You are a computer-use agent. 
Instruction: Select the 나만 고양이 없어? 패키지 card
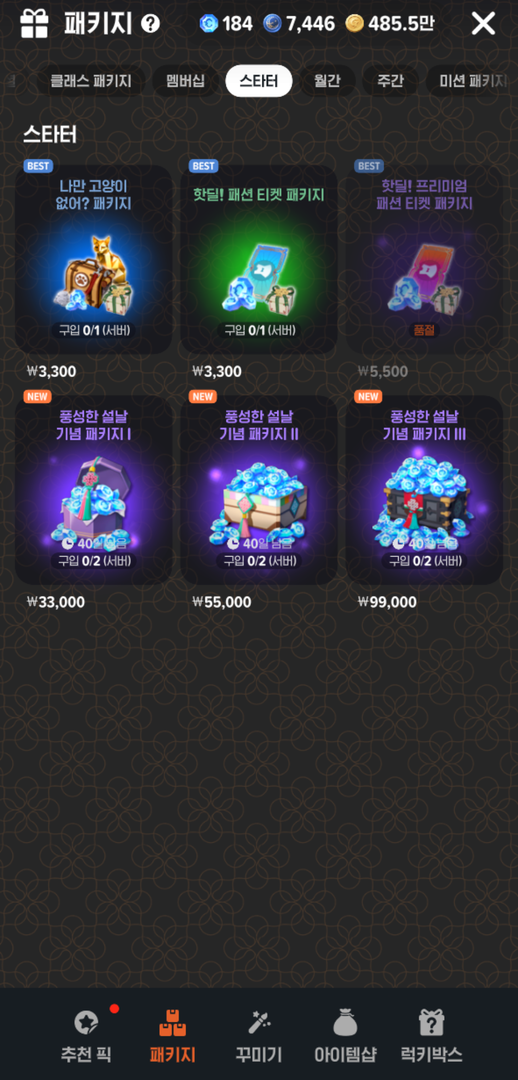pos(94,260)
